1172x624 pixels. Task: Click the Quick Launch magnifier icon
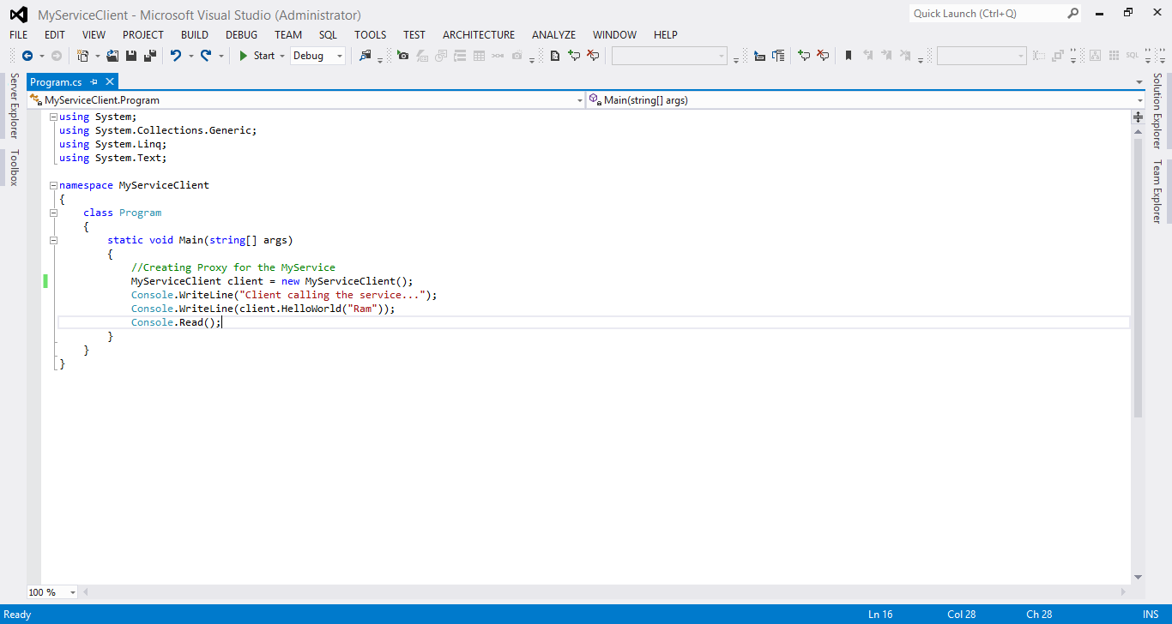1072,13
